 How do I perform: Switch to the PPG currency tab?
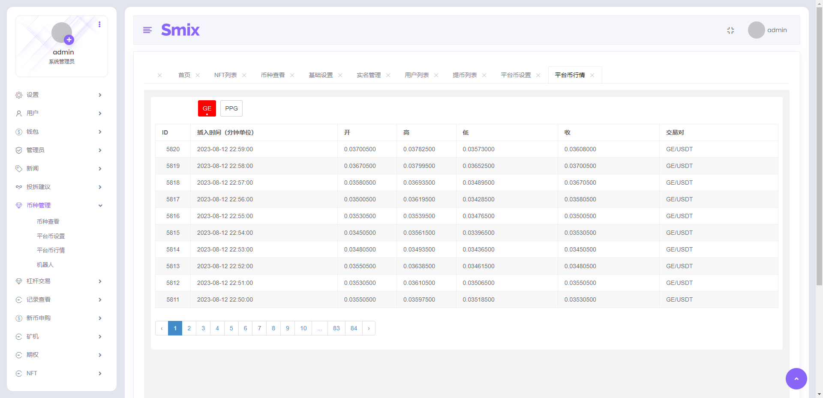(x=231, y=108)
